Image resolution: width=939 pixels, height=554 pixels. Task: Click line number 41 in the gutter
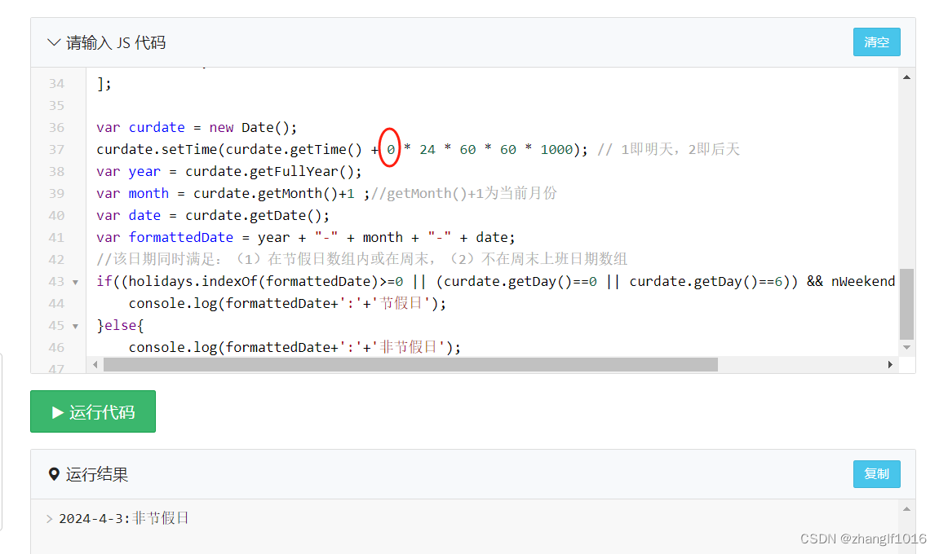(56, 238)
